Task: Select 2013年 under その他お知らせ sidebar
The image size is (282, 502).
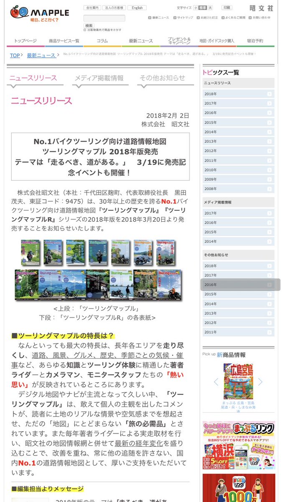Action: point(239,313)
